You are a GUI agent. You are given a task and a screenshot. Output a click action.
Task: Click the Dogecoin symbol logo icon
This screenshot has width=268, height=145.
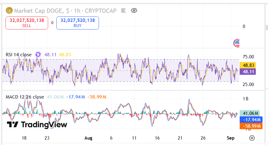9,11
